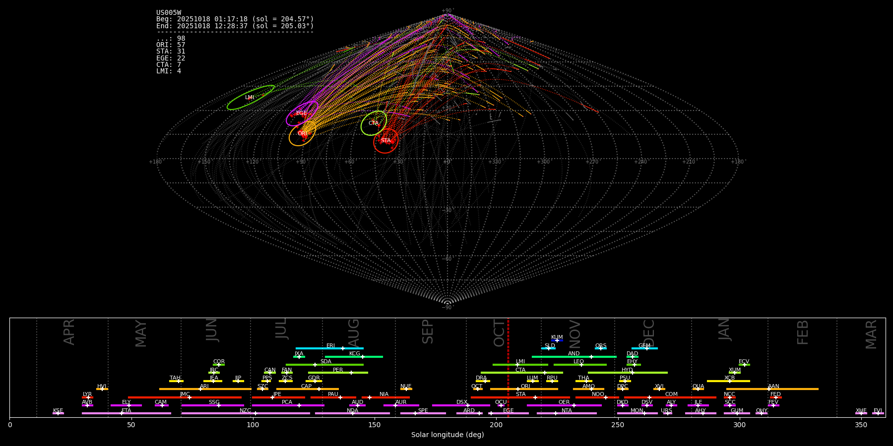Click the 'LMI: 4' count in the legend
The image size is (893, 446).
(x=169, y=71)
